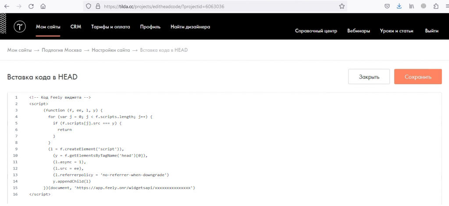Go to Мои сайты breadcrumb
449x206 pixels.
pos(19,50)
